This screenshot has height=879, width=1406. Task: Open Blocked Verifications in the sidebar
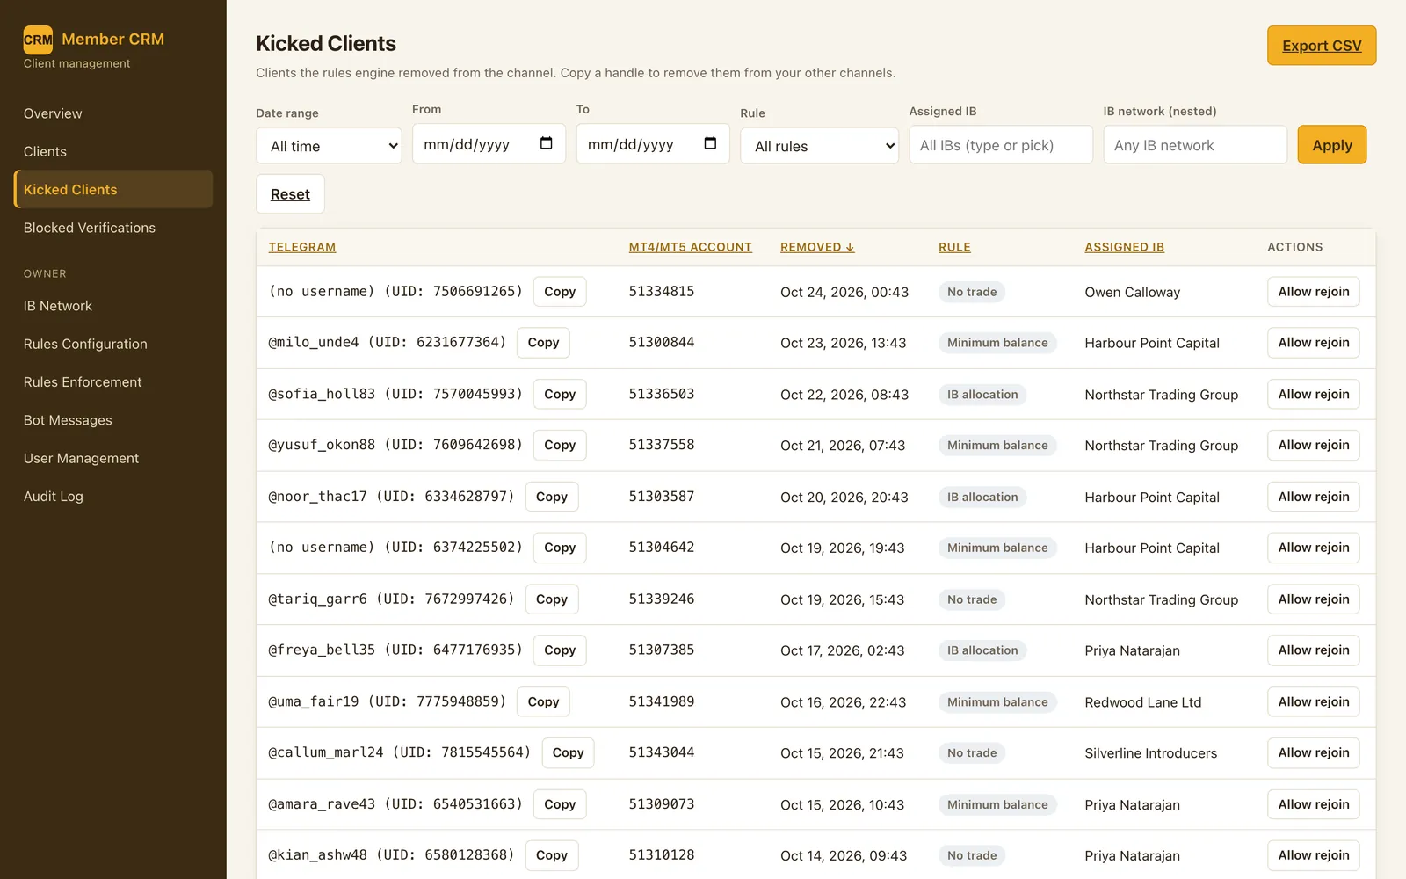click(113, 228)
